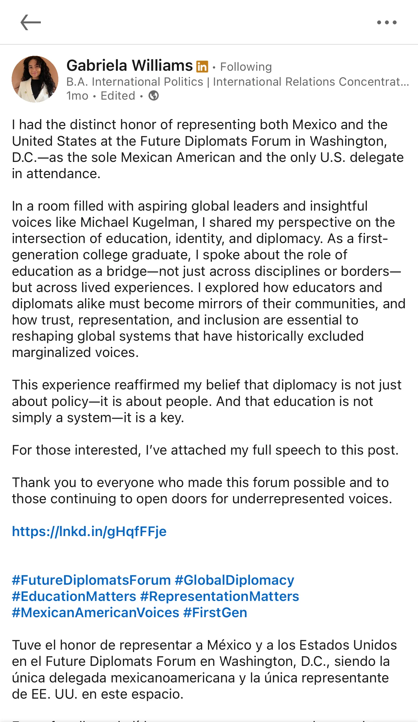Open the #FirstGen hashtag
The height and width of the screenshot is (722, 418).
[x=215, y=613]
